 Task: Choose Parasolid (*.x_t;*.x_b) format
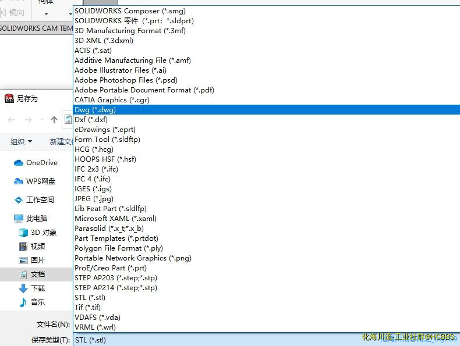coord(266,229)
